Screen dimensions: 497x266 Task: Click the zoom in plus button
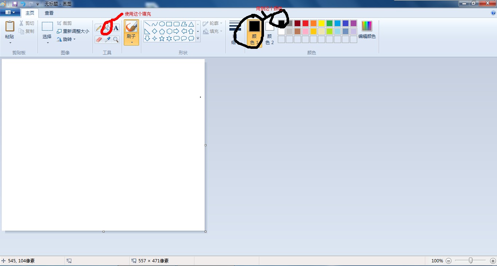point(493,261)
